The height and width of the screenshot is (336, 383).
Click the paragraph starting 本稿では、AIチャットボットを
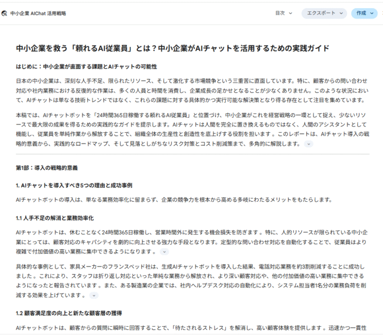[x=192, y=129]
